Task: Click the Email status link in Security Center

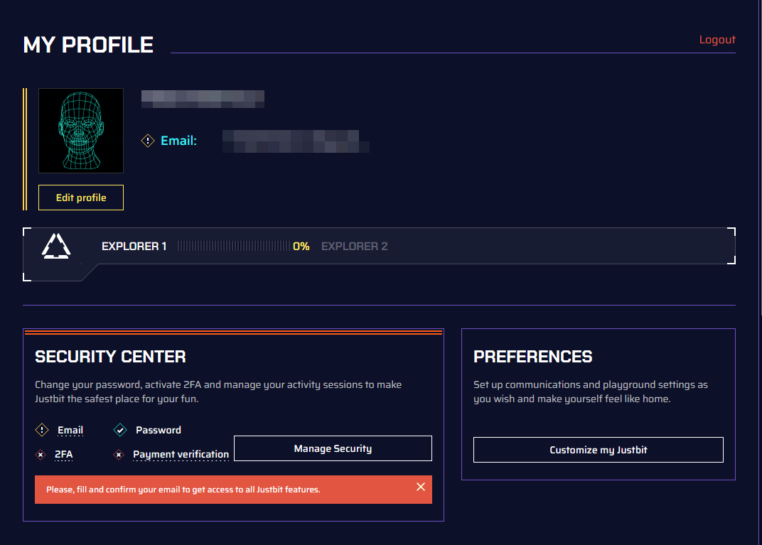Action: click(70, 431)
